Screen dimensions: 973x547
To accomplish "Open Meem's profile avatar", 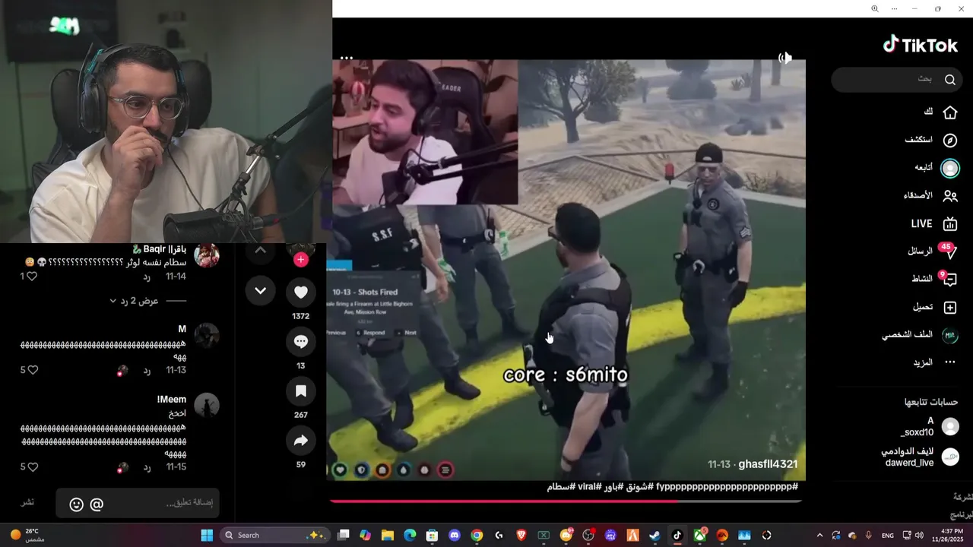I will coord(207,406).
